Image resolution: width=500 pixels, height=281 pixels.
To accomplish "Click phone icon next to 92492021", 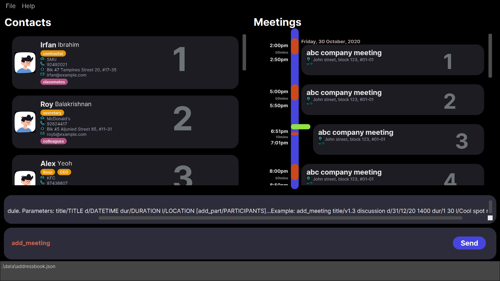I will [x=42, y=64].
